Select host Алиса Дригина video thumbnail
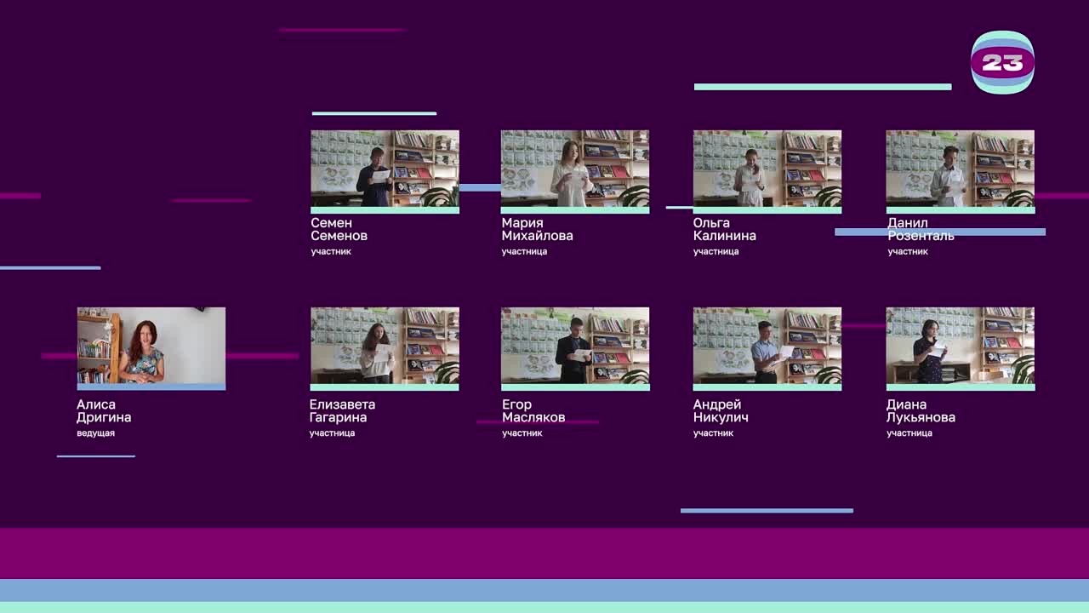The height and width of the screenshot is (613, 1089). tap(151, 346)
